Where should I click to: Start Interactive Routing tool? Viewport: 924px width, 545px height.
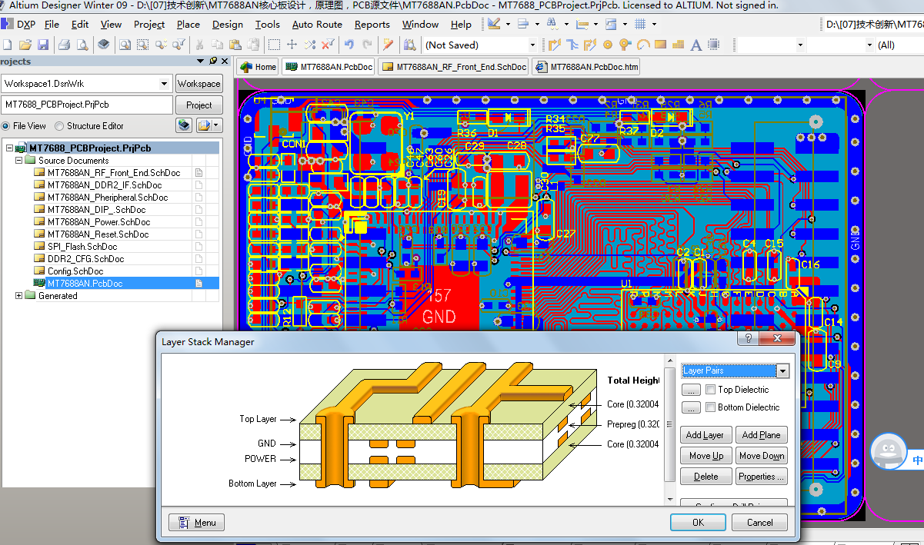pos(554,45)
